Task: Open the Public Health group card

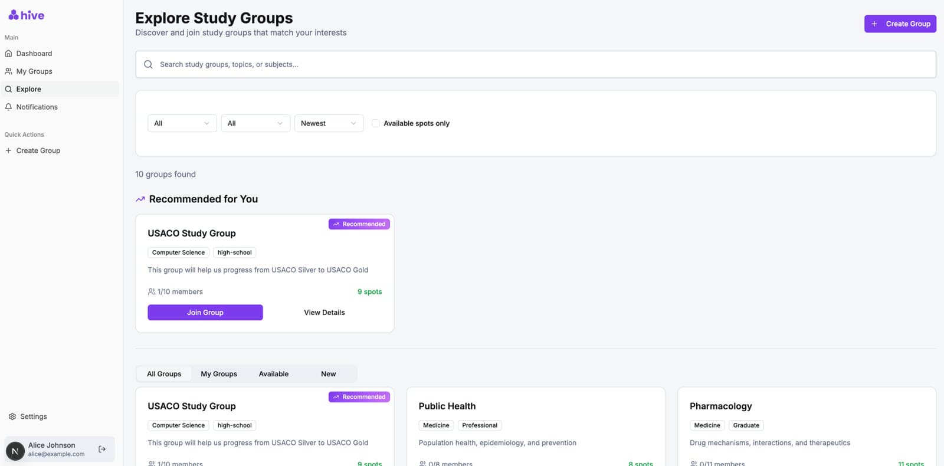Action: click(536, 426)
